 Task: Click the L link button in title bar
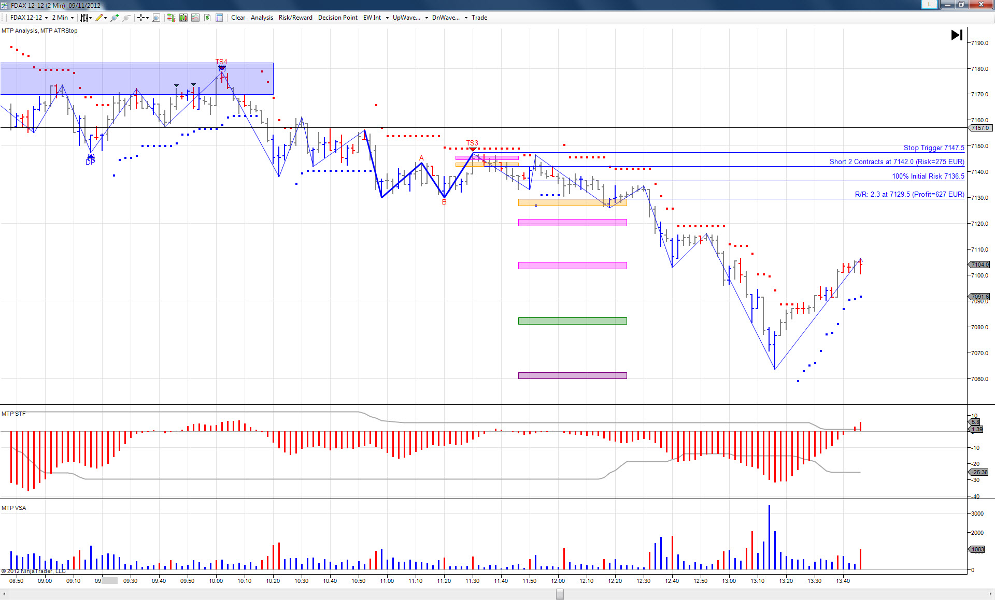point(930,4)
